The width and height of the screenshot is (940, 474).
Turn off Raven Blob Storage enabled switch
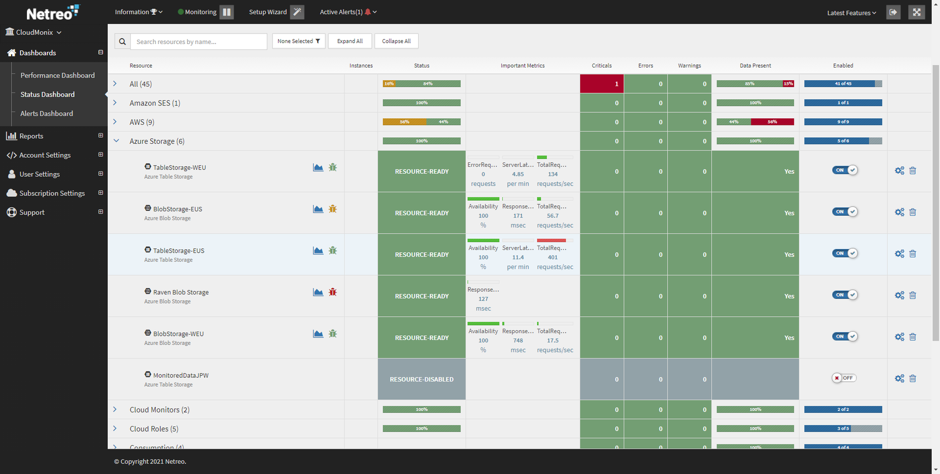pos(845,295)
